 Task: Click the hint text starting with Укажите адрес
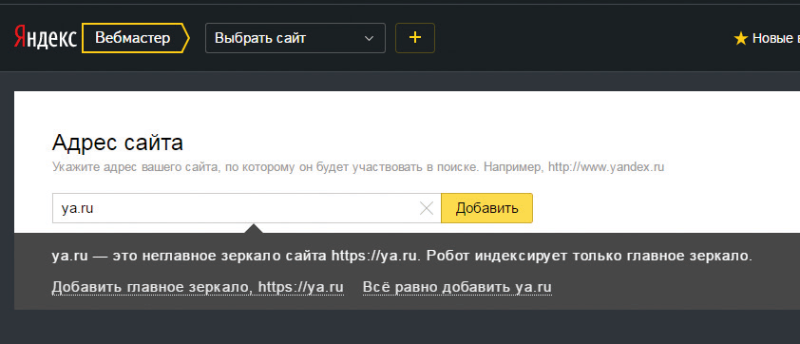(358, 167)
